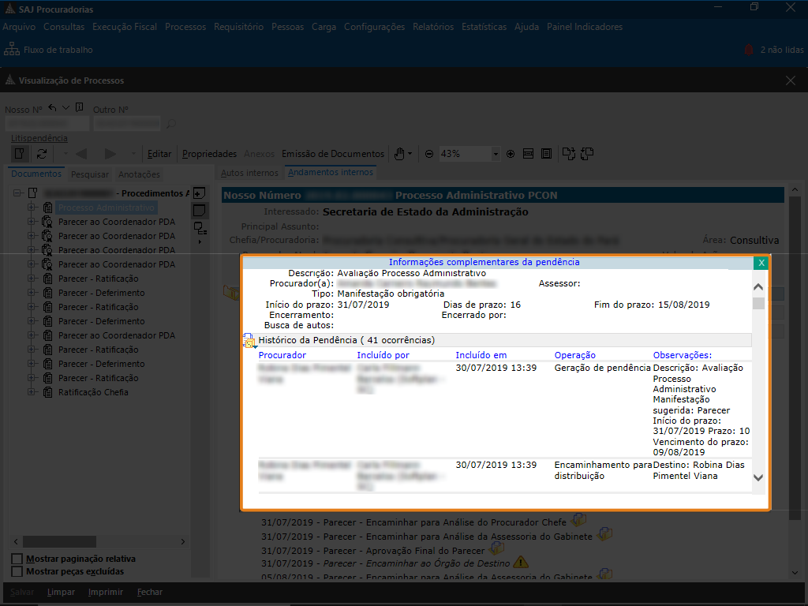The width and height of the screenshot is (808, 606).
Task: Open the 43% zoom level dropdown
Action: (x=495, y=154)
